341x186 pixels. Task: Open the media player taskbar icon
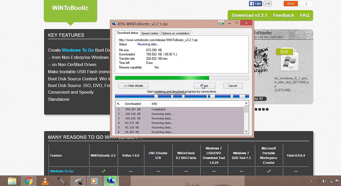(x=94, y=181)
